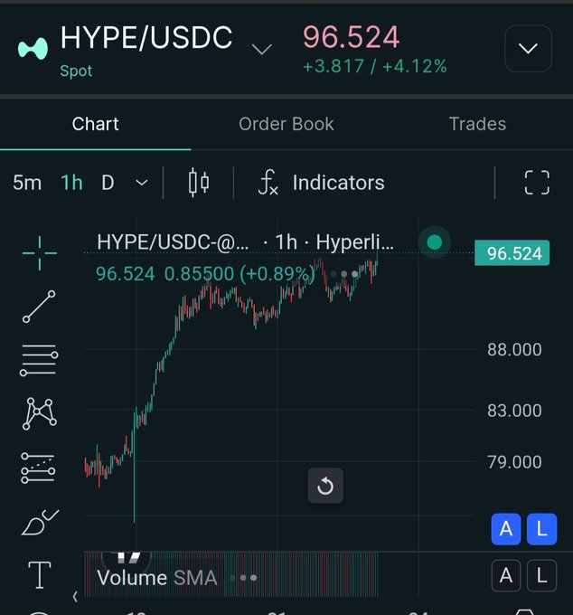Select the Text annotation tool
The image size is (573, 615).
tap(40, 574)
